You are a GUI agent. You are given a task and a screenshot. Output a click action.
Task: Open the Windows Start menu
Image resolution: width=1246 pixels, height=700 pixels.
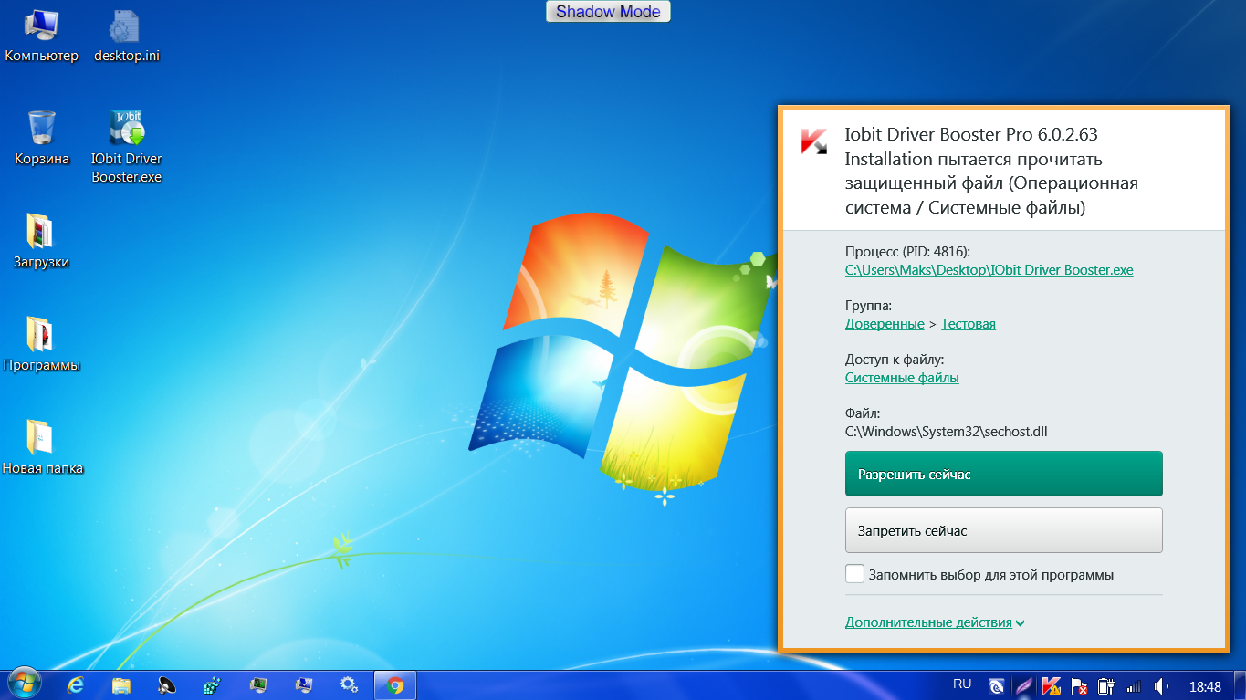pos(24,684)
